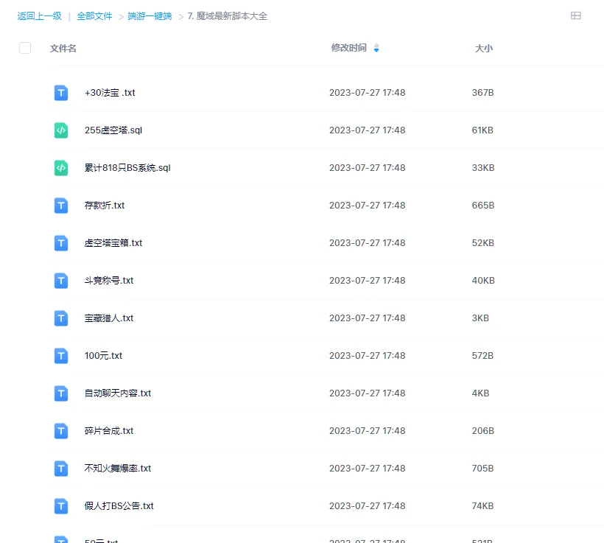Viewport: 604px width, 543px height.
Task: Click the text file icon for 自动聊天内容.txt
Action: (61, 393)
